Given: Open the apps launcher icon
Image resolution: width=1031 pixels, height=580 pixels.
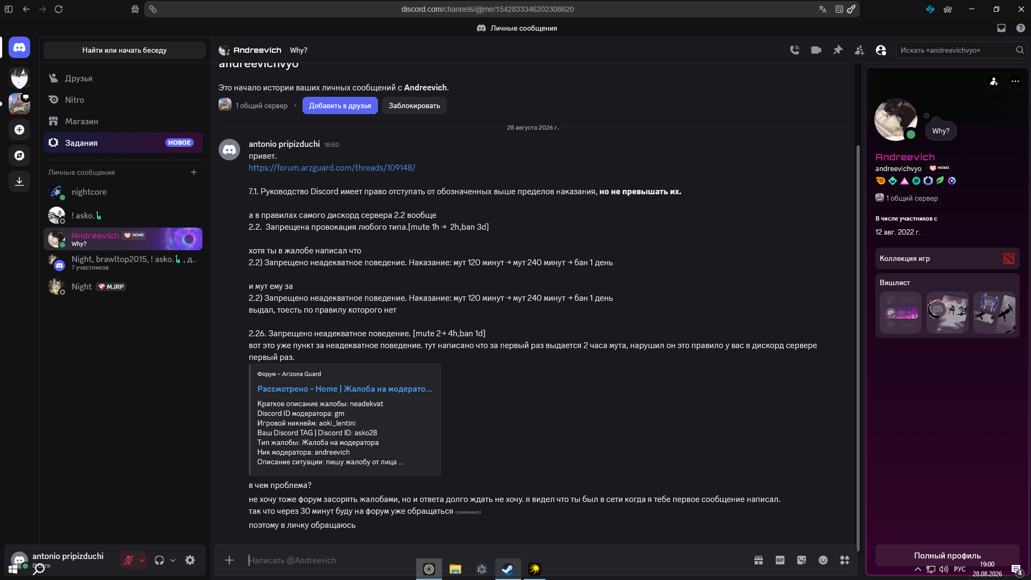Looking at the screenshot, I should [845, 560].
